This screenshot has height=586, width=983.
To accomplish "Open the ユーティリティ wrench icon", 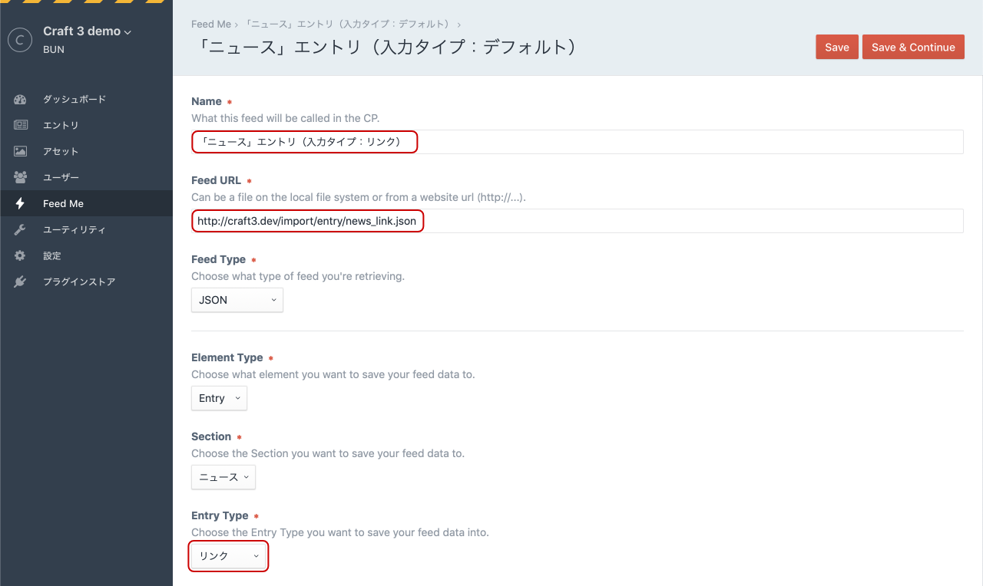I will pyautogui.click(x=18, y=229).
